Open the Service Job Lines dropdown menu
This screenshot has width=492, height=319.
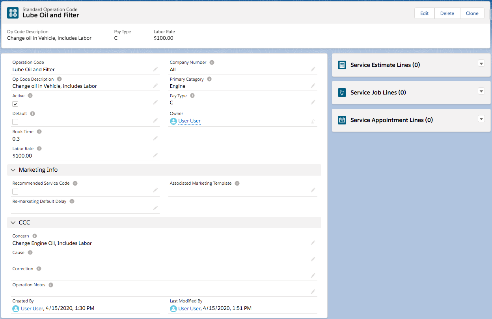click(481, 91)
